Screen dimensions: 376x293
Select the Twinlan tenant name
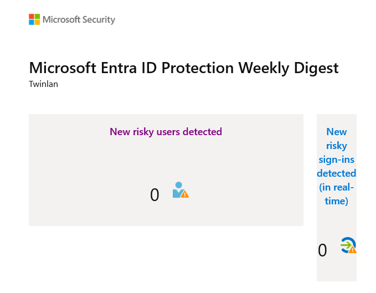point(43,84)
